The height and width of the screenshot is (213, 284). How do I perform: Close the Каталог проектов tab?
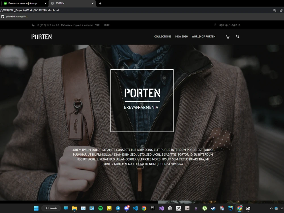(45, 3)
